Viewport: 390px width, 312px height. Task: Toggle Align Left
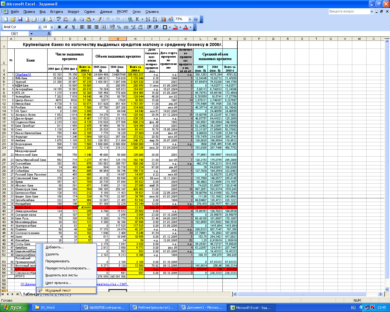click(82, 27)
